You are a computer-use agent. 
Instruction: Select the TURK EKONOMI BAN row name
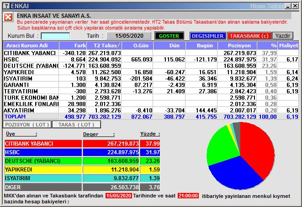pyautogui.click(x=31, y=97)
